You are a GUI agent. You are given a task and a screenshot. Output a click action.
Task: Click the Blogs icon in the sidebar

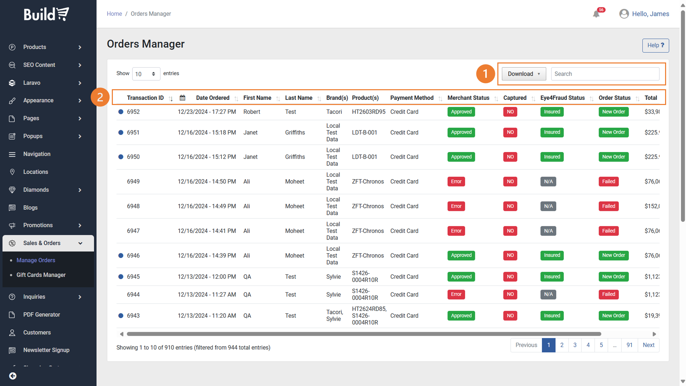[x=12, y=208]
